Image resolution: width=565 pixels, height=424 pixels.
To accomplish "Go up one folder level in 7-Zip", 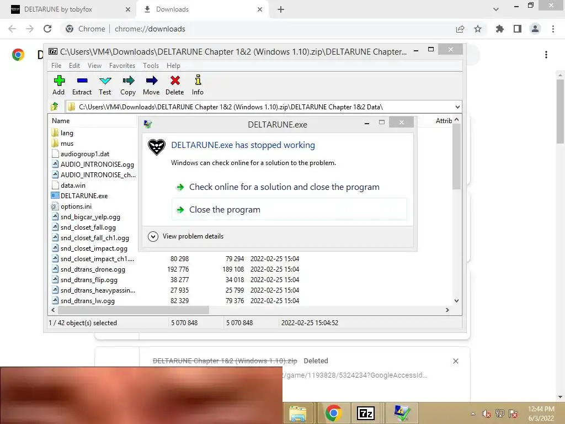I will 55,107.
